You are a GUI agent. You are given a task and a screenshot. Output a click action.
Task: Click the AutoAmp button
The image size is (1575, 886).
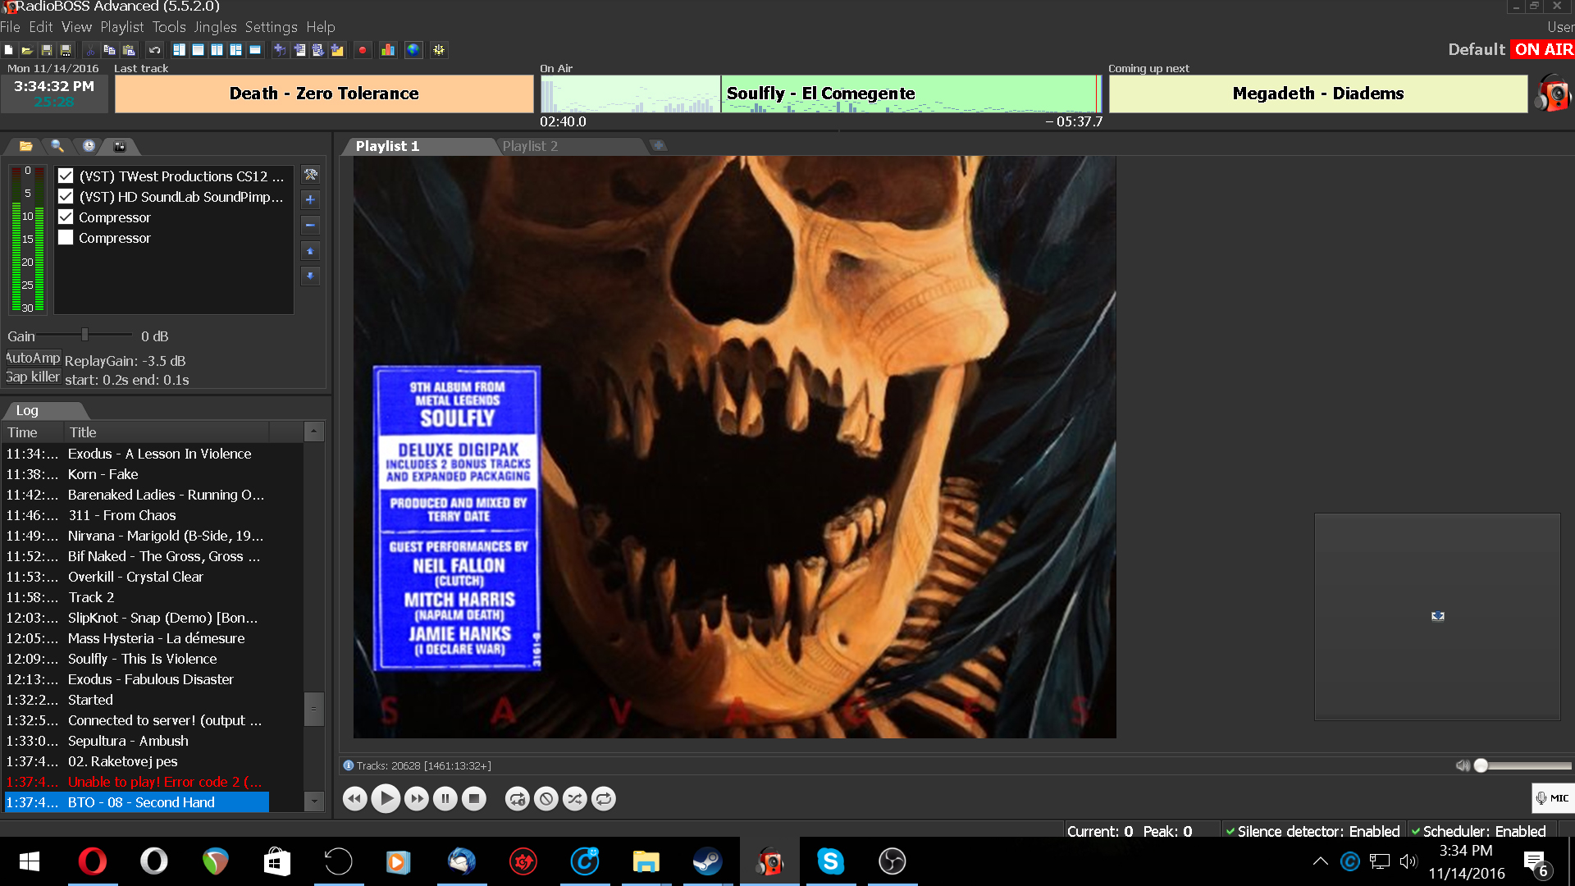[33, 358]
